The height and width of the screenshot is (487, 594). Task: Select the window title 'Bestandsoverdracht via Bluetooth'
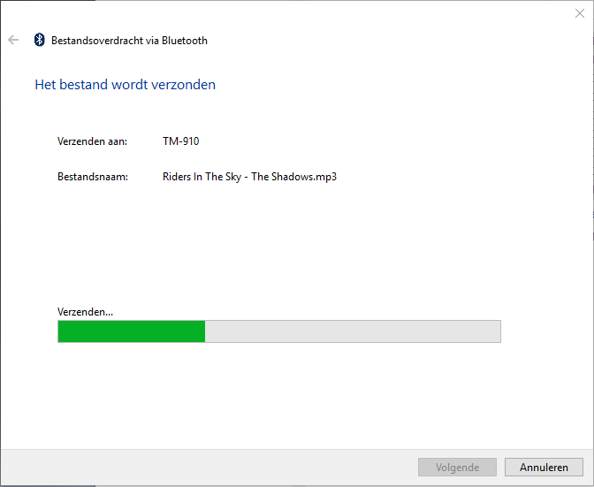coord(129,41)
